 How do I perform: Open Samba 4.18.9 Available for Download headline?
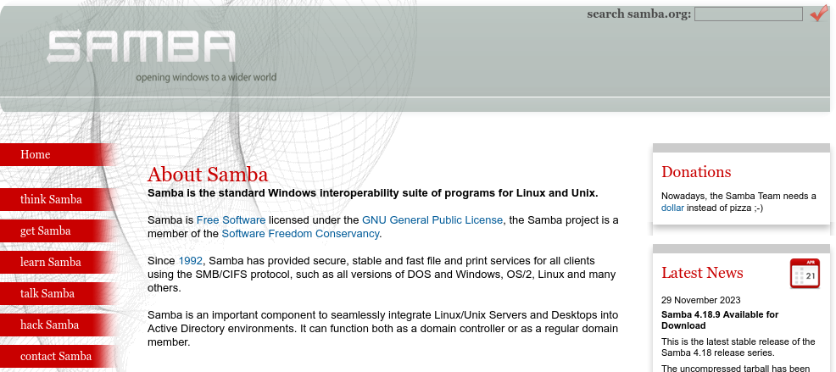pyautogui.click(x=719, y=319)
